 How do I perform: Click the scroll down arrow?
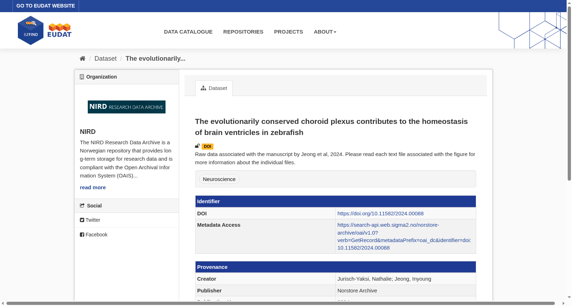coord(569,297)
